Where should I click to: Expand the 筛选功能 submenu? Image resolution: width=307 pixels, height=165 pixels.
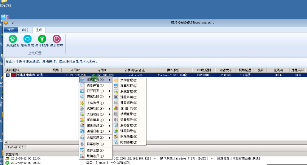[x=95, y=97]
